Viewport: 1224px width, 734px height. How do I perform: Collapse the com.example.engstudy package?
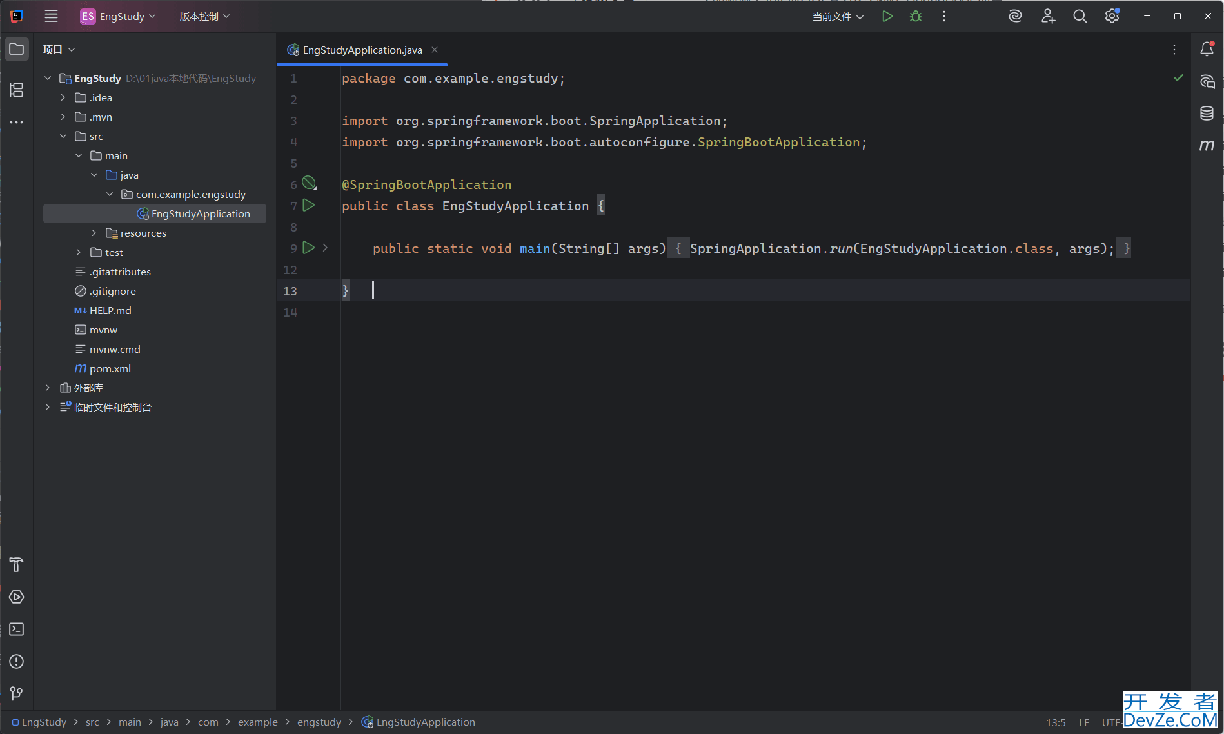(110, 194)
